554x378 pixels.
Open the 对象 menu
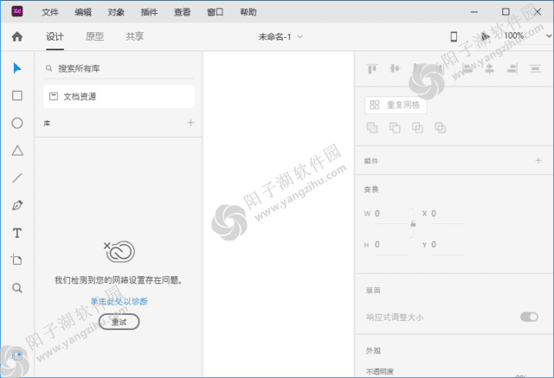116,12
